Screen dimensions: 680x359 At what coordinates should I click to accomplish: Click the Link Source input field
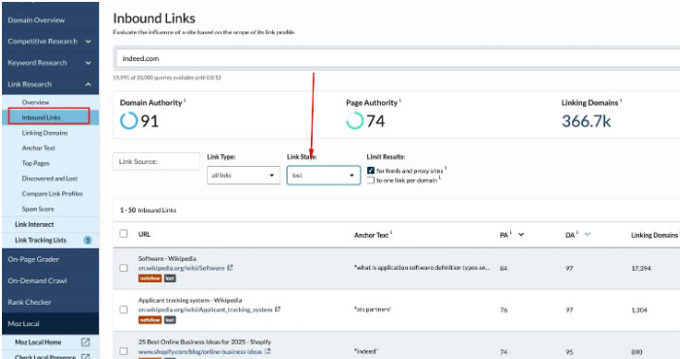156,161
